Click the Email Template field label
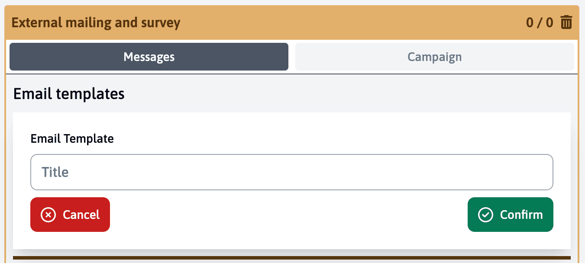The image size is (585, 263). point(72,138)
